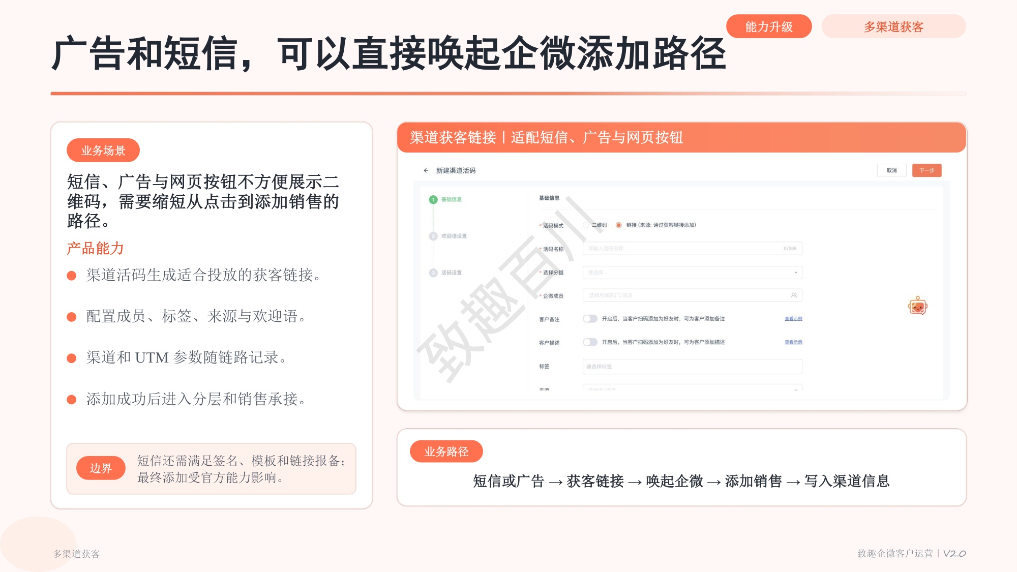The image size is (1017, 572).
Task: Open 查看示例 link for 客户备注
Action: point(793,319)
